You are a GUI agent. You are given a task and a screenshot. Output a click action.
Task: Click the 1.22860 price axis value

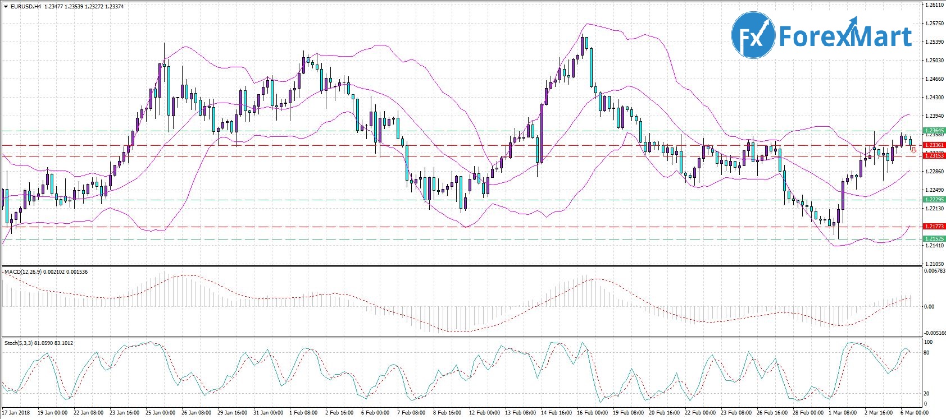[934, 172]
